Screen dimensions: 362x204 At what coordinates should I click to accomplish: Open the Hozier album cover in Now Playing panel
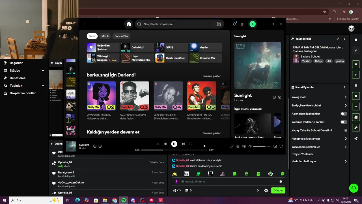click(258, 65)
